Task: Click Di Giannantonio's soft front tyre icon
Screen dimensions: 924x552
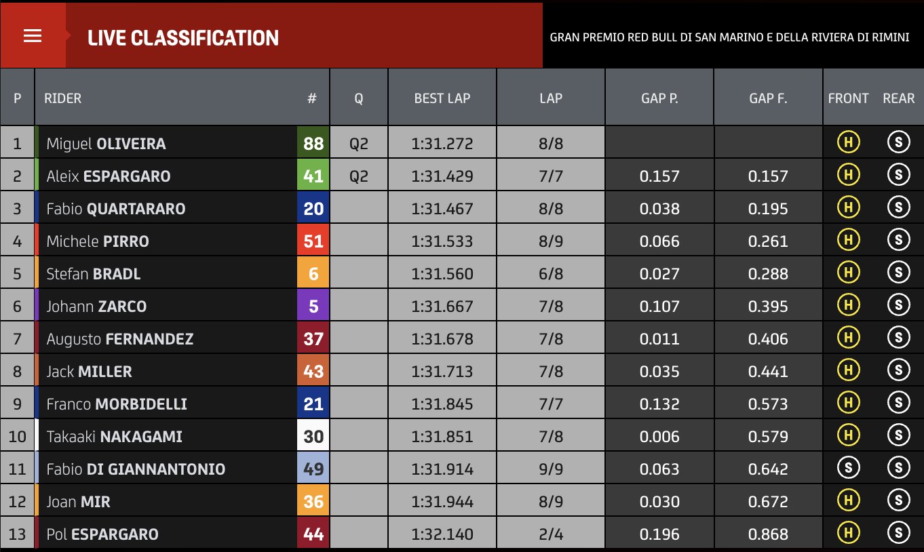Action: 847,468
